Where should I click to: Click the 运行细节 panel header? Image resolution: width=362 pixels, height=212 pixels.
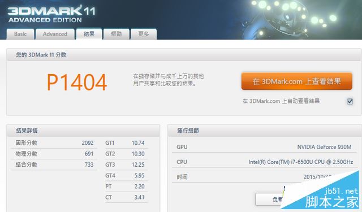(265, 131)
